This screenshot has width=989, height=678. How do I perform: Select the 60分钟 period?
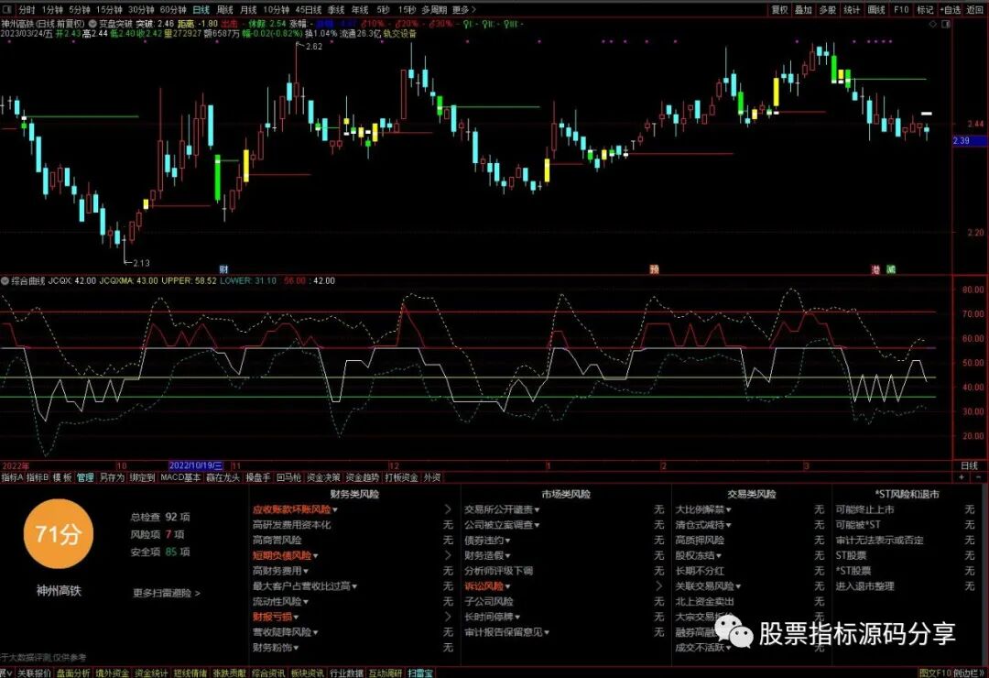173,9
